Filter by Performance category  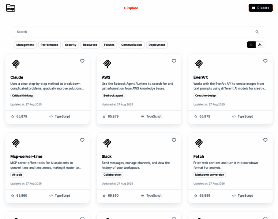(x=49, y=45)
